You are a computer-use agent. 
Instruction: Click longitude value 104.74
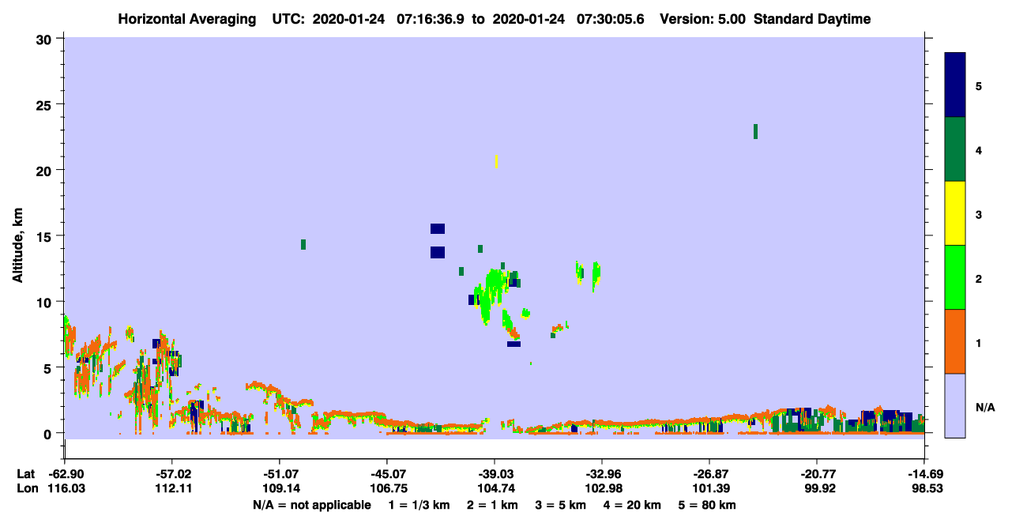click(x=495, y=488)
